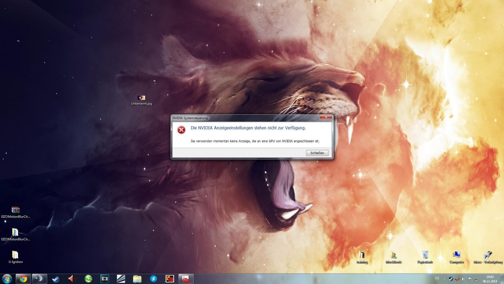
Task: Open the clock showing 19:02
Action: click(x=490, y=279)
